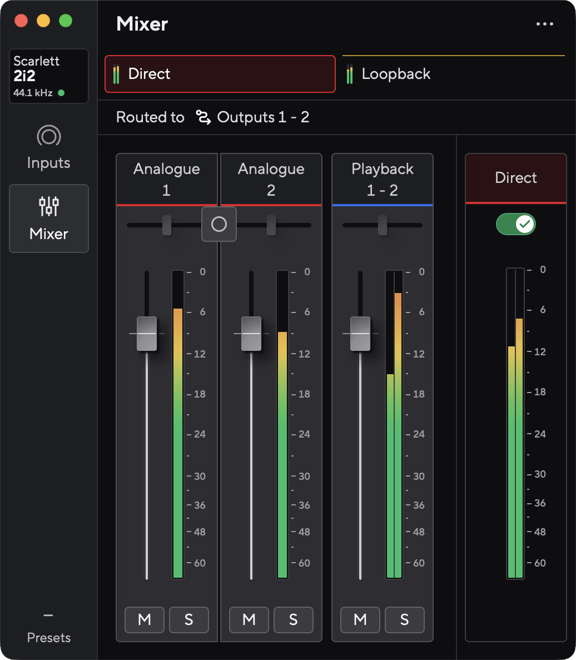
Task: Click the Analogue 1 pan slider handle
Action: (x=167, y=225)
